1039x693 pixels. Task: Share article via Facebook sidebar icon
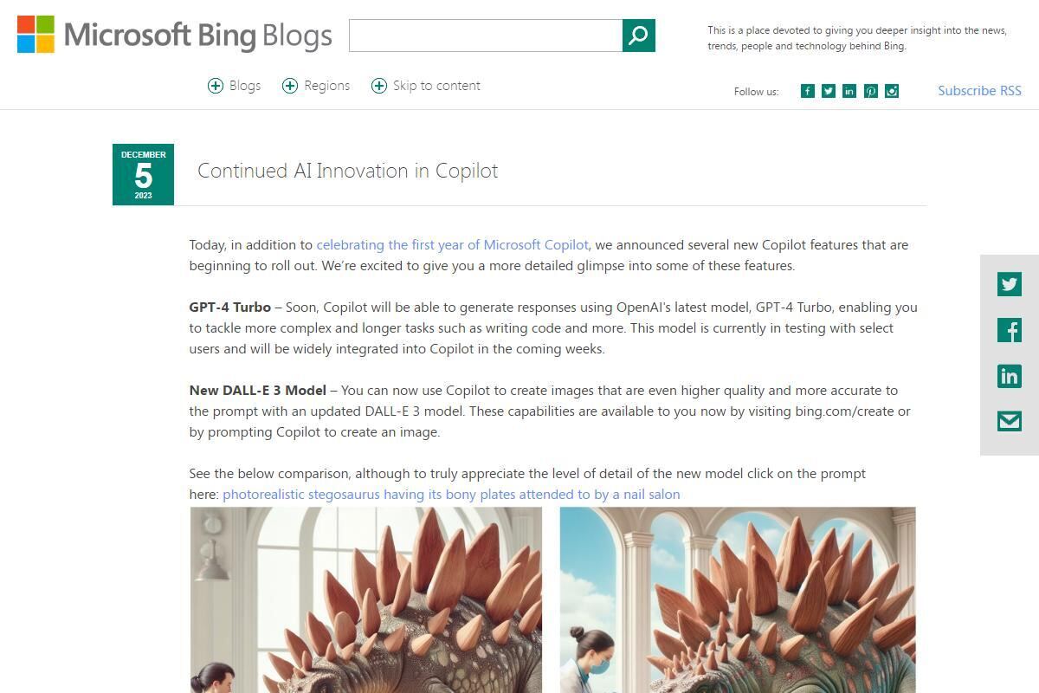[1010, 330]
